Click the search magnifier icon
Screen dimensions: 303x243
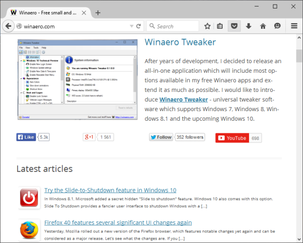point(152,26)
